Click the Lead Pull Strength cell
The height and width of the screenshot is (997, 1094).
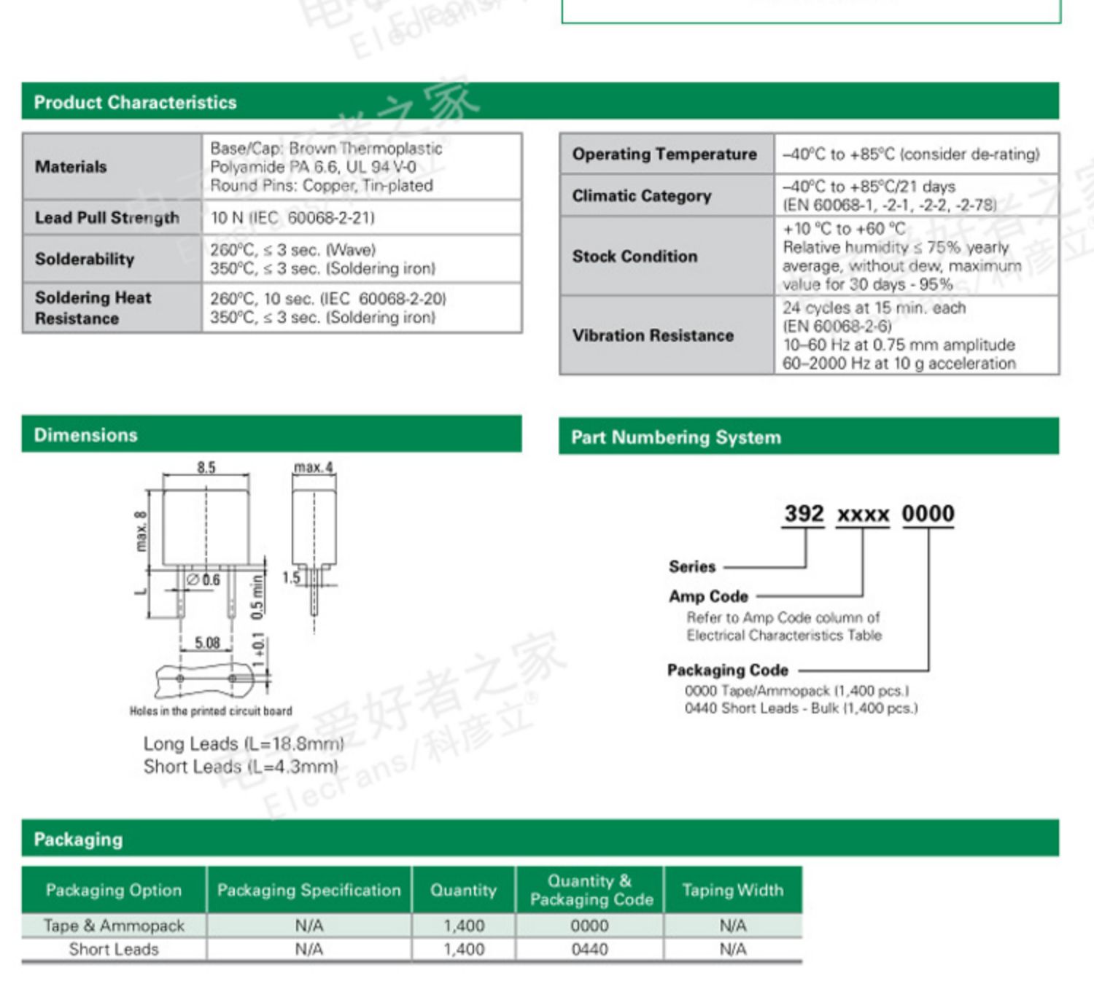click(112, 218)
